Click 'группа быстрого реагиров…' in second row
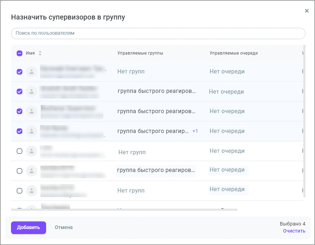 click(x=157, y=91)
